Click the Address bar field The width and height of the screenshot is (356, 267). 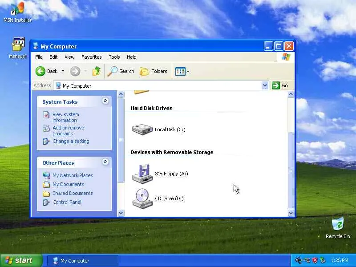[161, 85]
